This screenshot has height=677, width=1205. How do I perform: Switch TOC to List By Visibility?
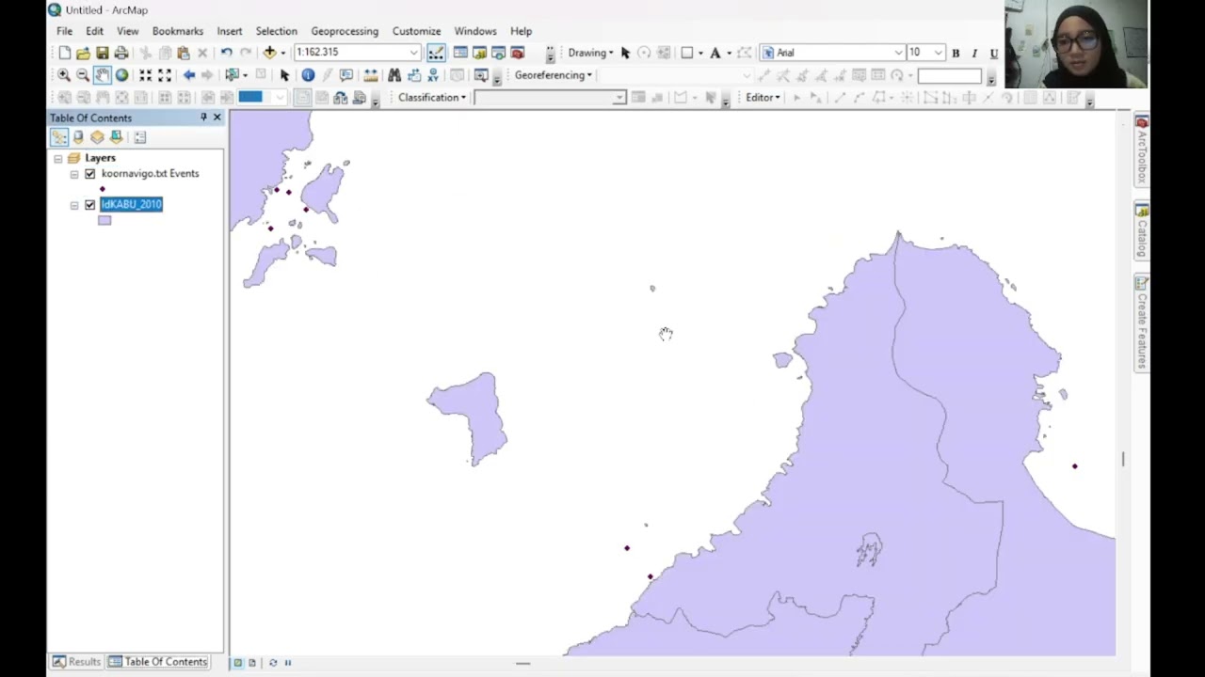pos(97,137)
